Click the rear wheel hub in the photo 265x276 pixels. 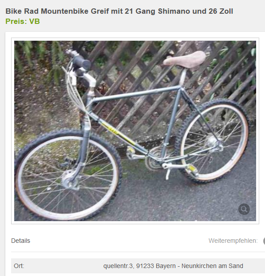(x=213, y=142)
